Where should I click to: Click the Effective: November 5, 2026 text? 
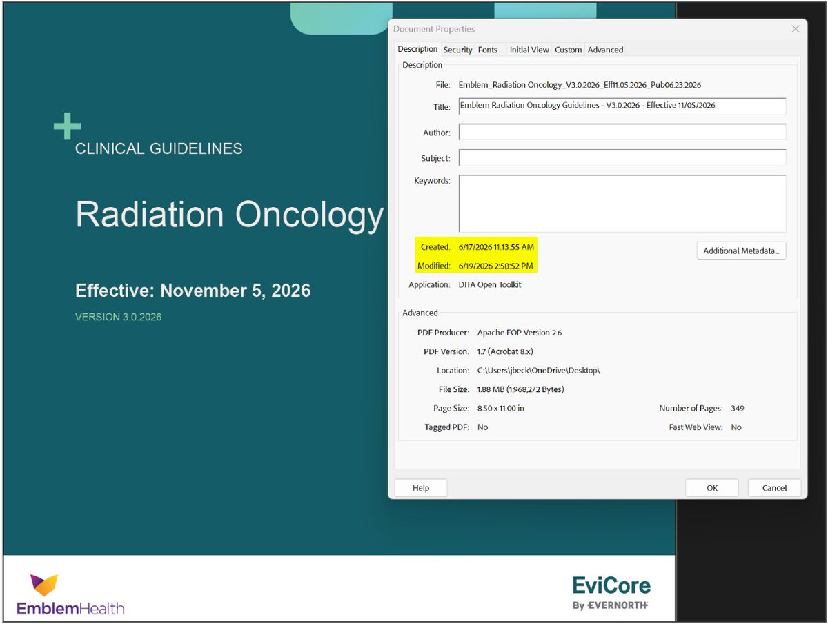coord(193,291)
